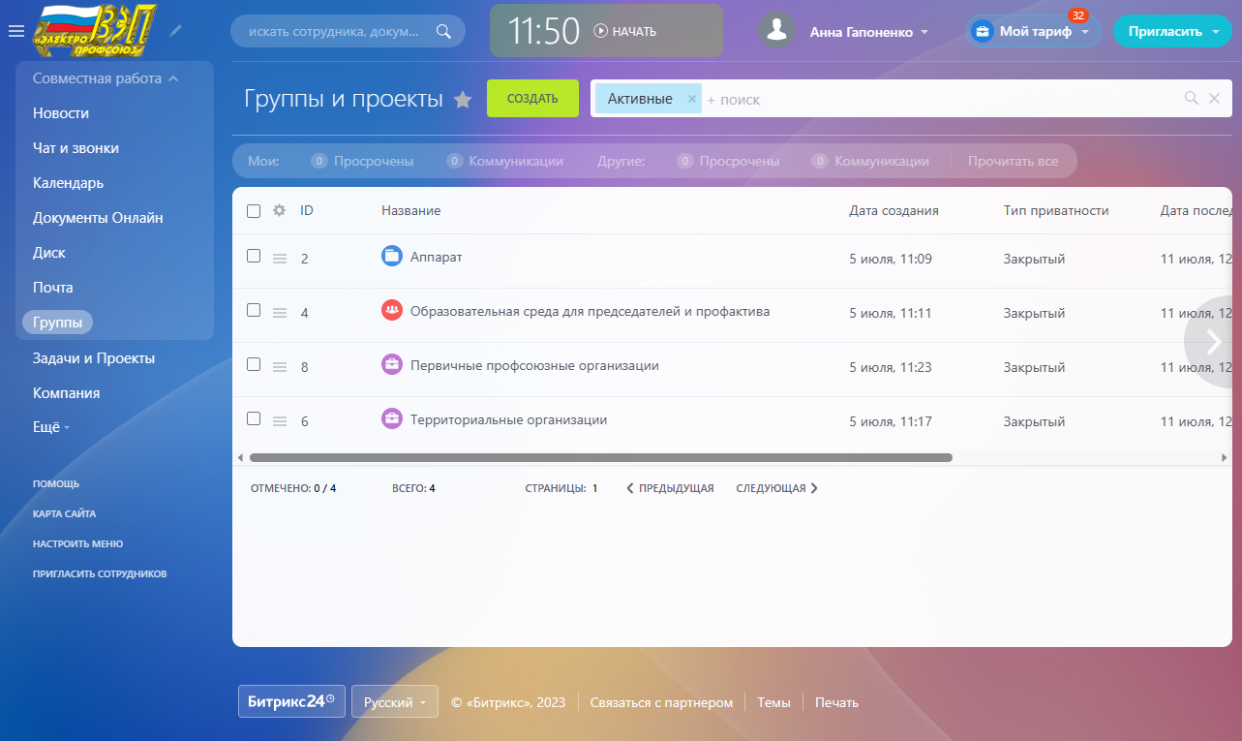Add Группы и проекты to favorites via the star
1242x741 pixels.
(x=463, y=99)
